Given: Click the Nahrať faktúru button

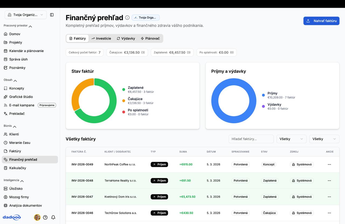Looking at the screenshot, I should [x=321, y=21].
